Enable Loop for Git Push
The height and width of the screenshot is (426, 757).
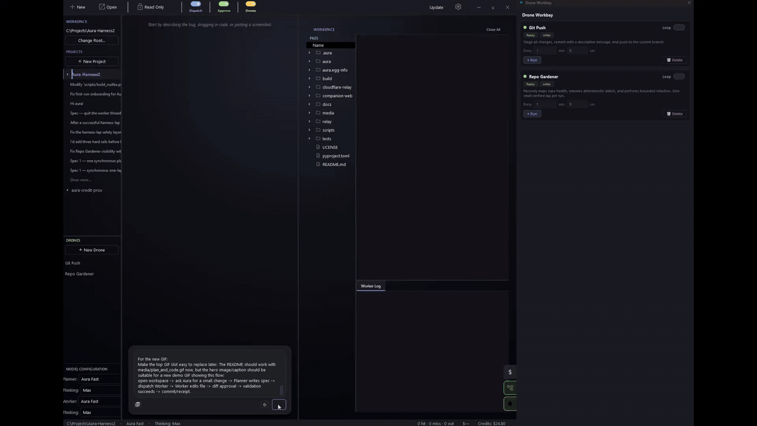pos(679,27)
